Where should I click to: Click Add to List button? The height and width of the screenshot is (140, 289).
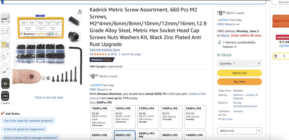(x=237, y=131)
